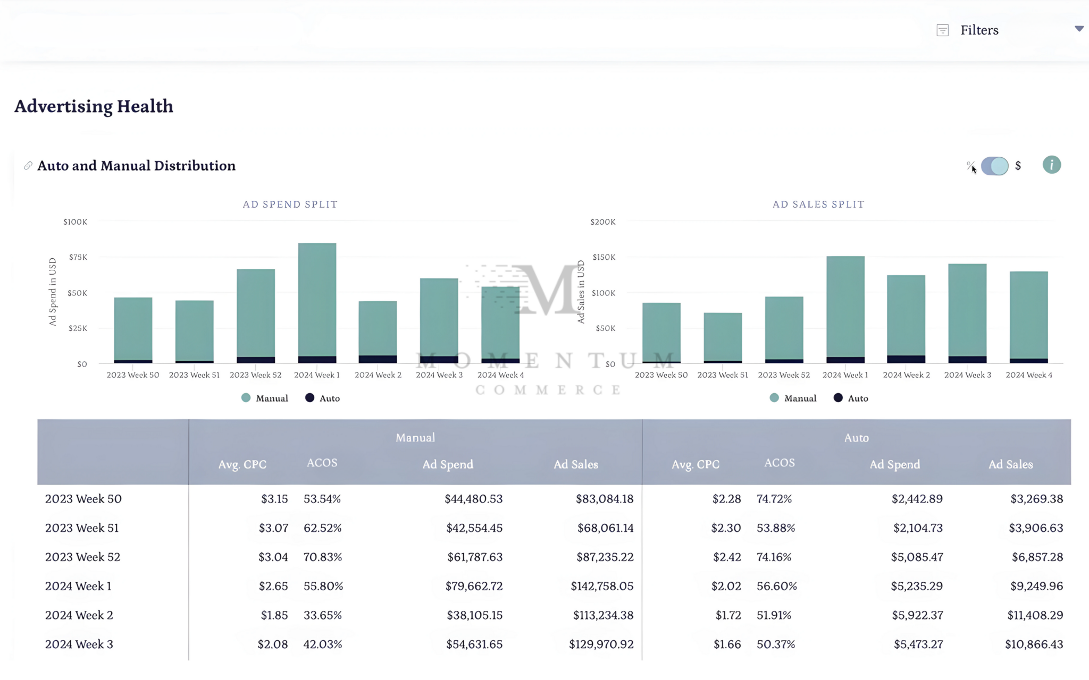Screen dimensions: 1089x680
Task: Expand the Filters dropdown arrow
Action: (x=1079, y=29)
